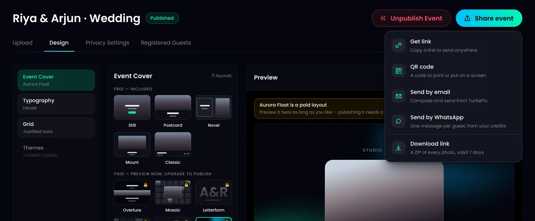Click the 'Riya & Arjun · Wedding' title

point(76,18)
